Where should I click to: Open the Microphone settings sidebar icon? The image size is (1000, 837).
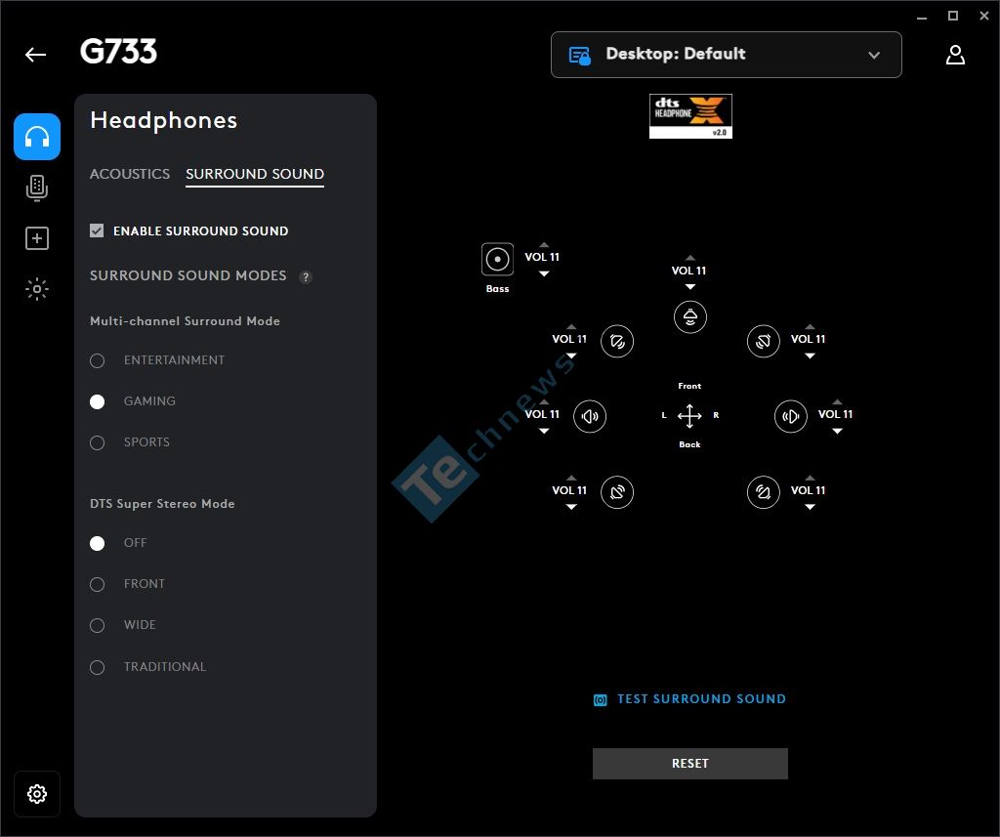(37, 188)
